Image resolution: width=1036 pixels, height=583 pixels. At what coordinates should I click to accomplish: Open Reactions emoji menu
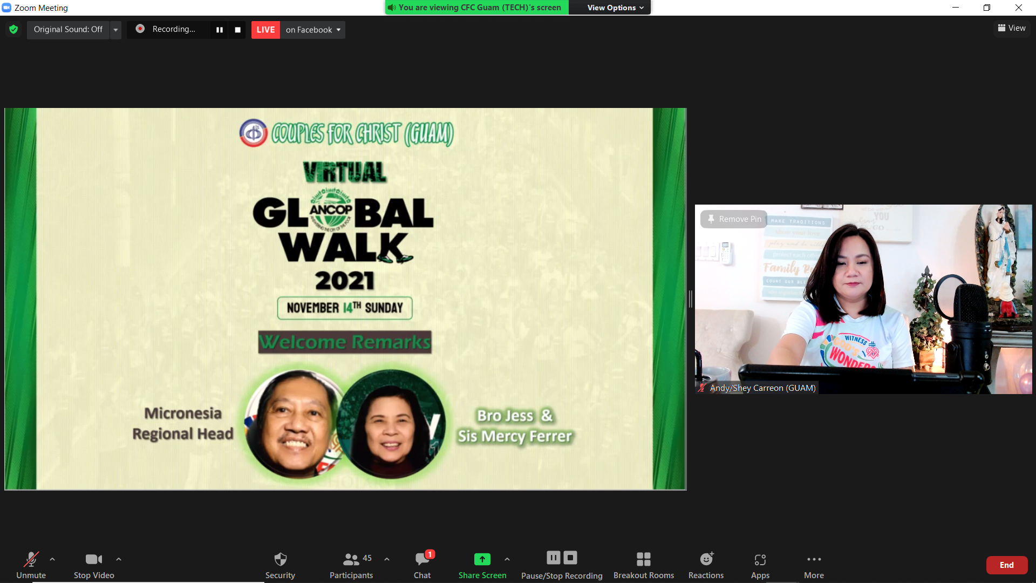(x=706, y=565)
